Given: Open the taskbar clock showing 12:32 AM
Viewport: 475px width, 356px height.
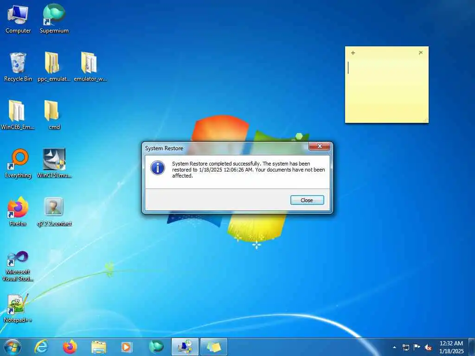Looking at the screenshot, I should (x=451, y=347).
